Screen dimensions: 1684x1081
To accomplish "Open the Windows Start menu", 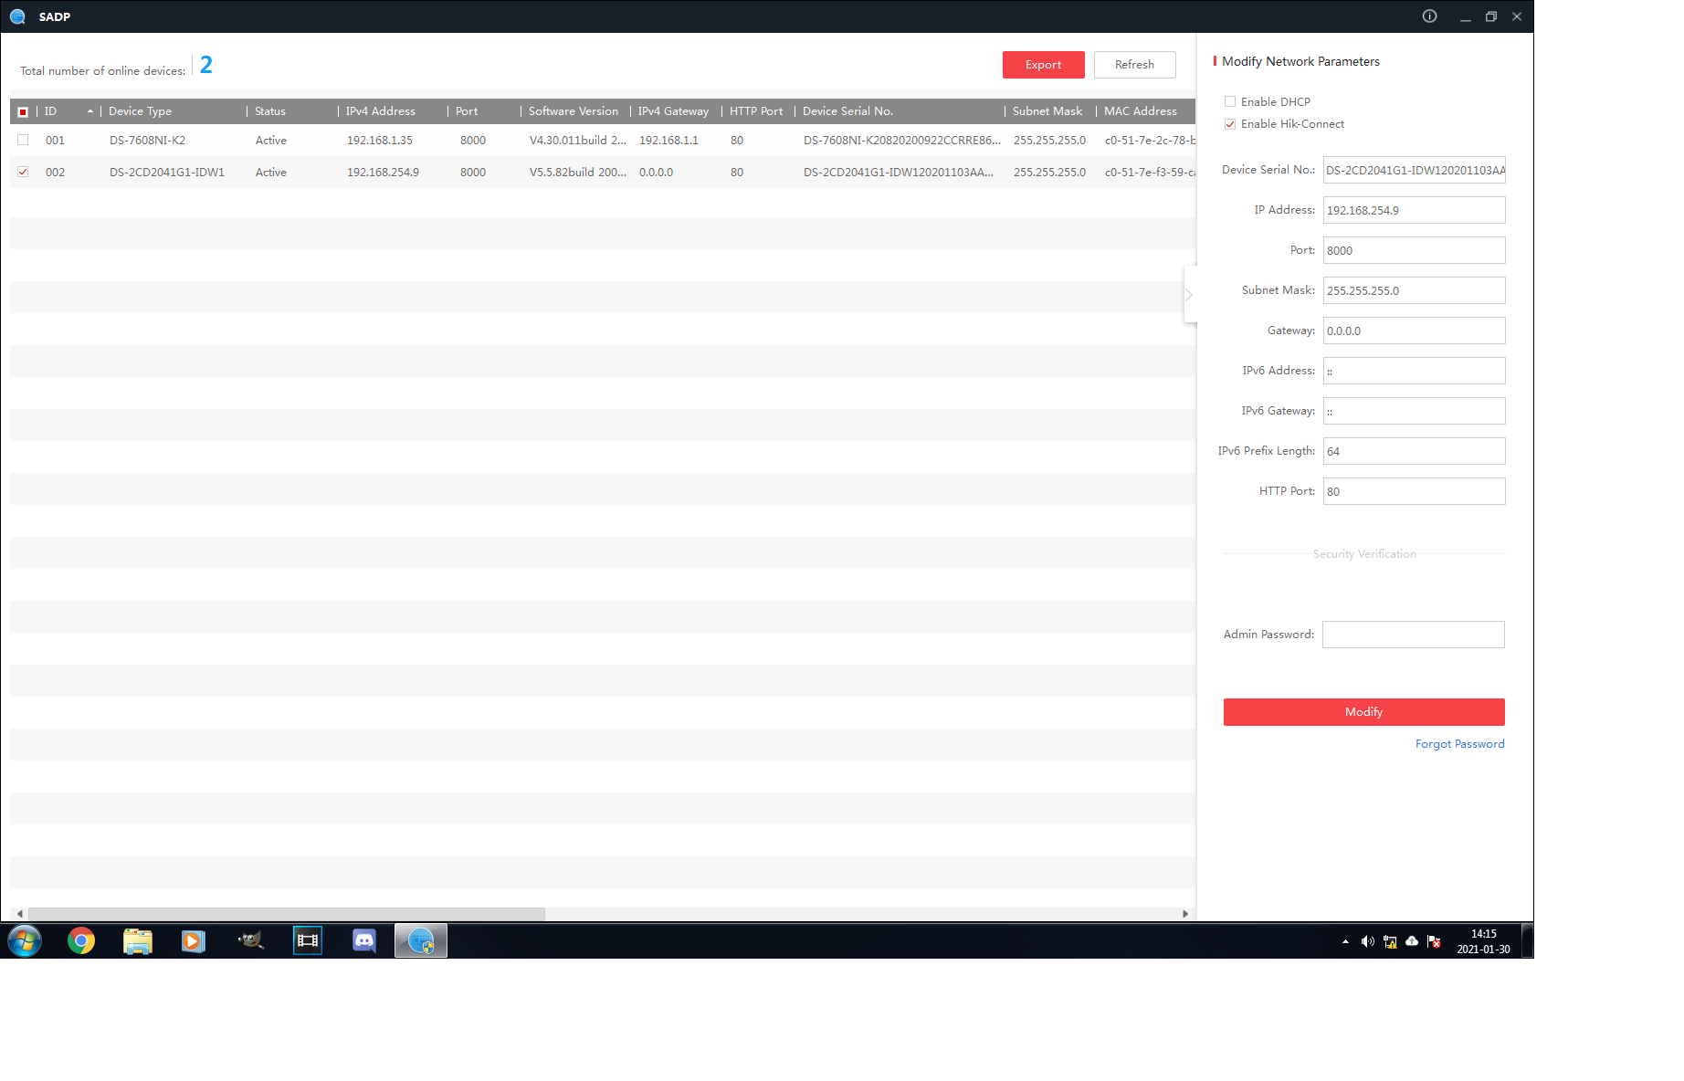I will coord(25,940).
